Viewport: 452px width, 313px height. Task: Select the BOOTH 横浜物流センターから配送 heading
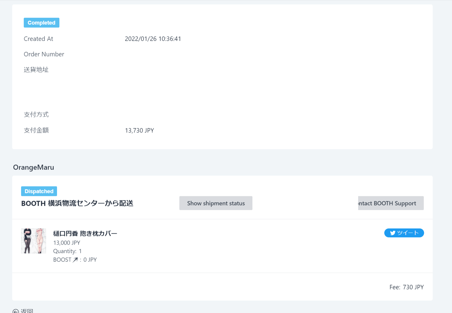pyautogui.click(x=77, y=203)
